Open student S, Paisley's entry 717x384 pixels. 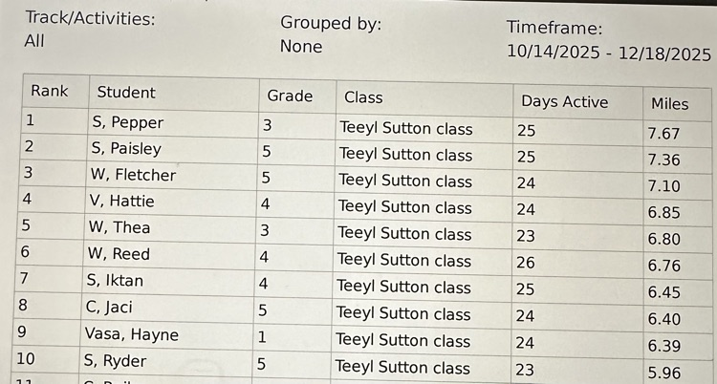[x=126, y=148]
